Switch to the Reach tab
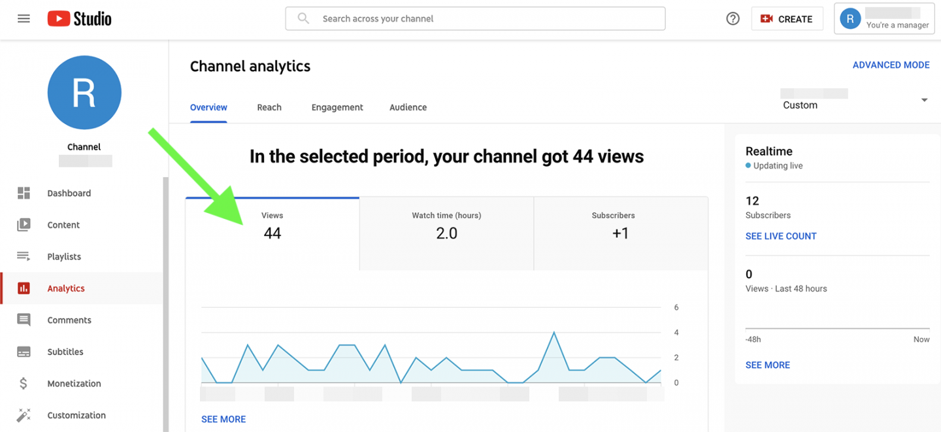 pyautogui.click(x=269, y=107)
